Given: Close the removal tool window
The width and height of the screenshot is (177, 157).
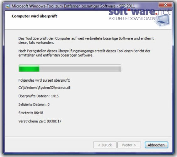Looking at the screenshot, I should (x=165, y=5).
